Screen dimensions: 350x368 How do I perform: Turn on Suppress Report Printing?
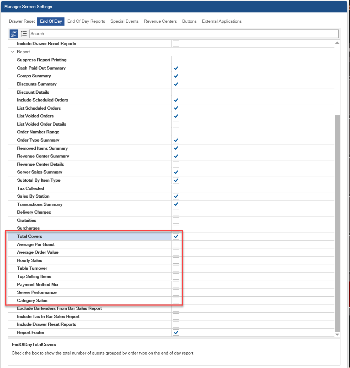coord(176,60)
